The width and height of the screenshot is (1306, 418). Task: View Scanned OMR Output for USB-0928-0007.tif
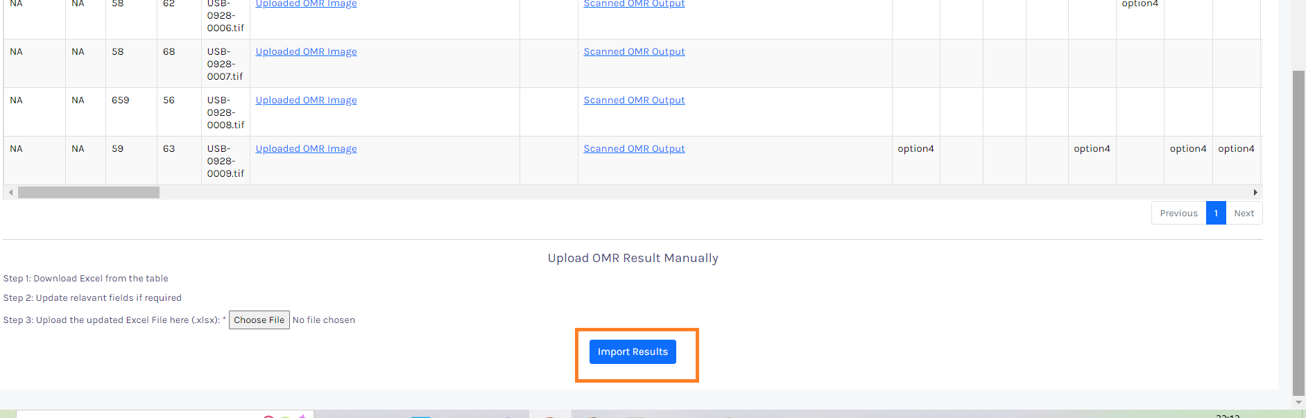tap(634, 52)
